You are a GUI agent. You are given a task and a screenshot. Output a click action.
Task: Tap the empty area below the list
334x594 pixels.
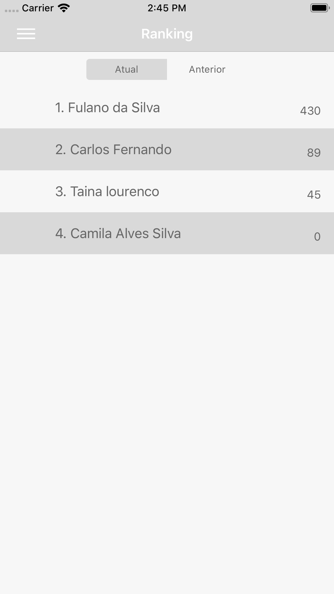click(167, 424)
